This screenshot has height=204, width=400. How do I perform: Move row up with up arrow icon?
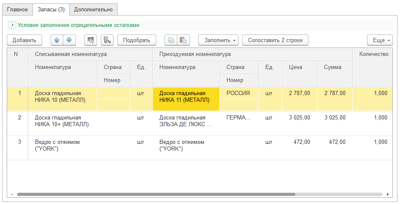57,40
